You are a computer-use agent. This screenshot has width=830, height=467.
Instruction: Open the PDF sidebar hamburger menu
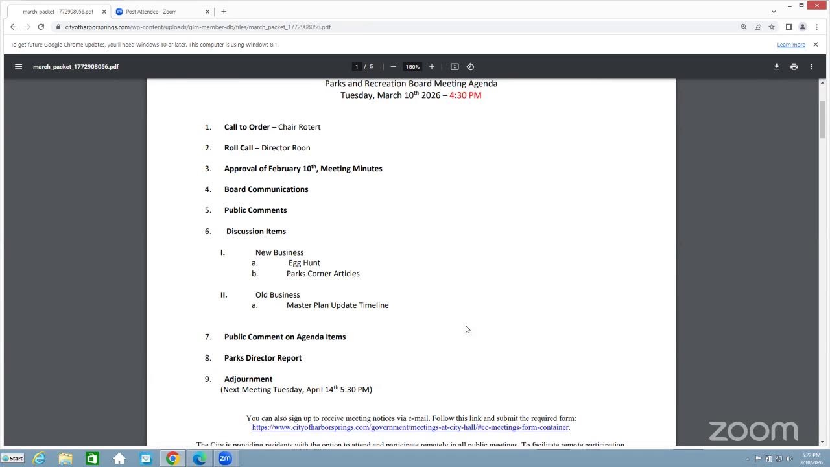[18, 67]
